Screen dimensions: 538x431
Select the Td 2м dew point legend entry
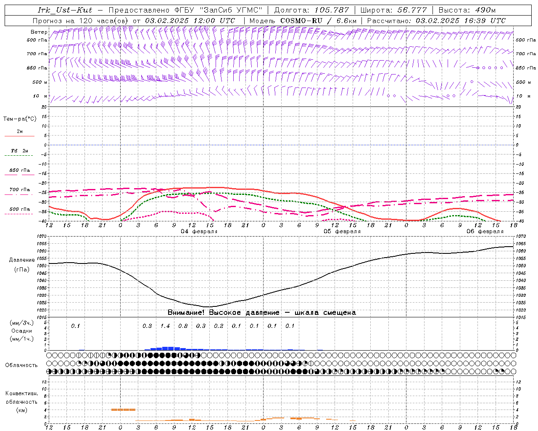point(19,151)
